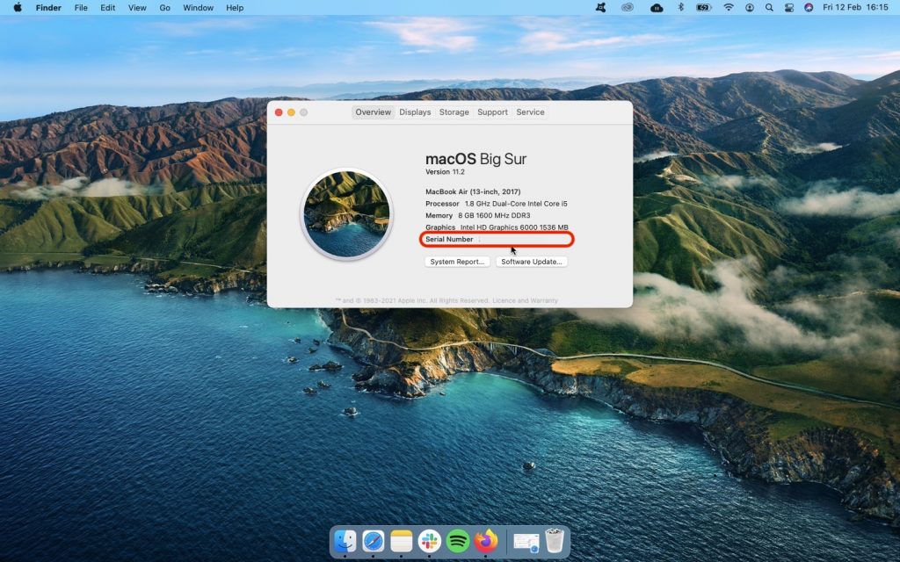Click the battery status icon
This screenshot has width=900, height=562.
point(703,8)
